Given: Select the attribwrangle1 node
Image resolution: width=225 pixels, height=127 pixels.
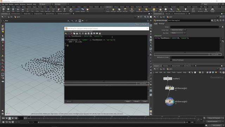Looking at the screenshot, I should coord(169,88).
